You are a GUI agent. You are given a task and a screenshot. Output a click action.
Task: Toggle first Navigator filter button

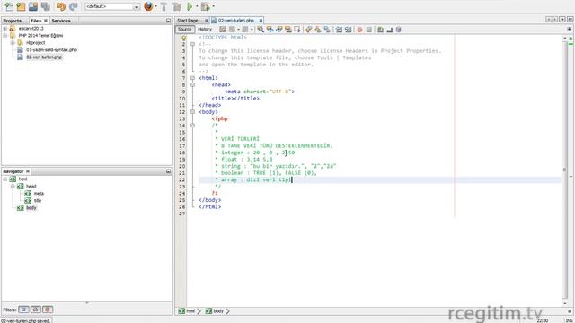click(23, 310)
